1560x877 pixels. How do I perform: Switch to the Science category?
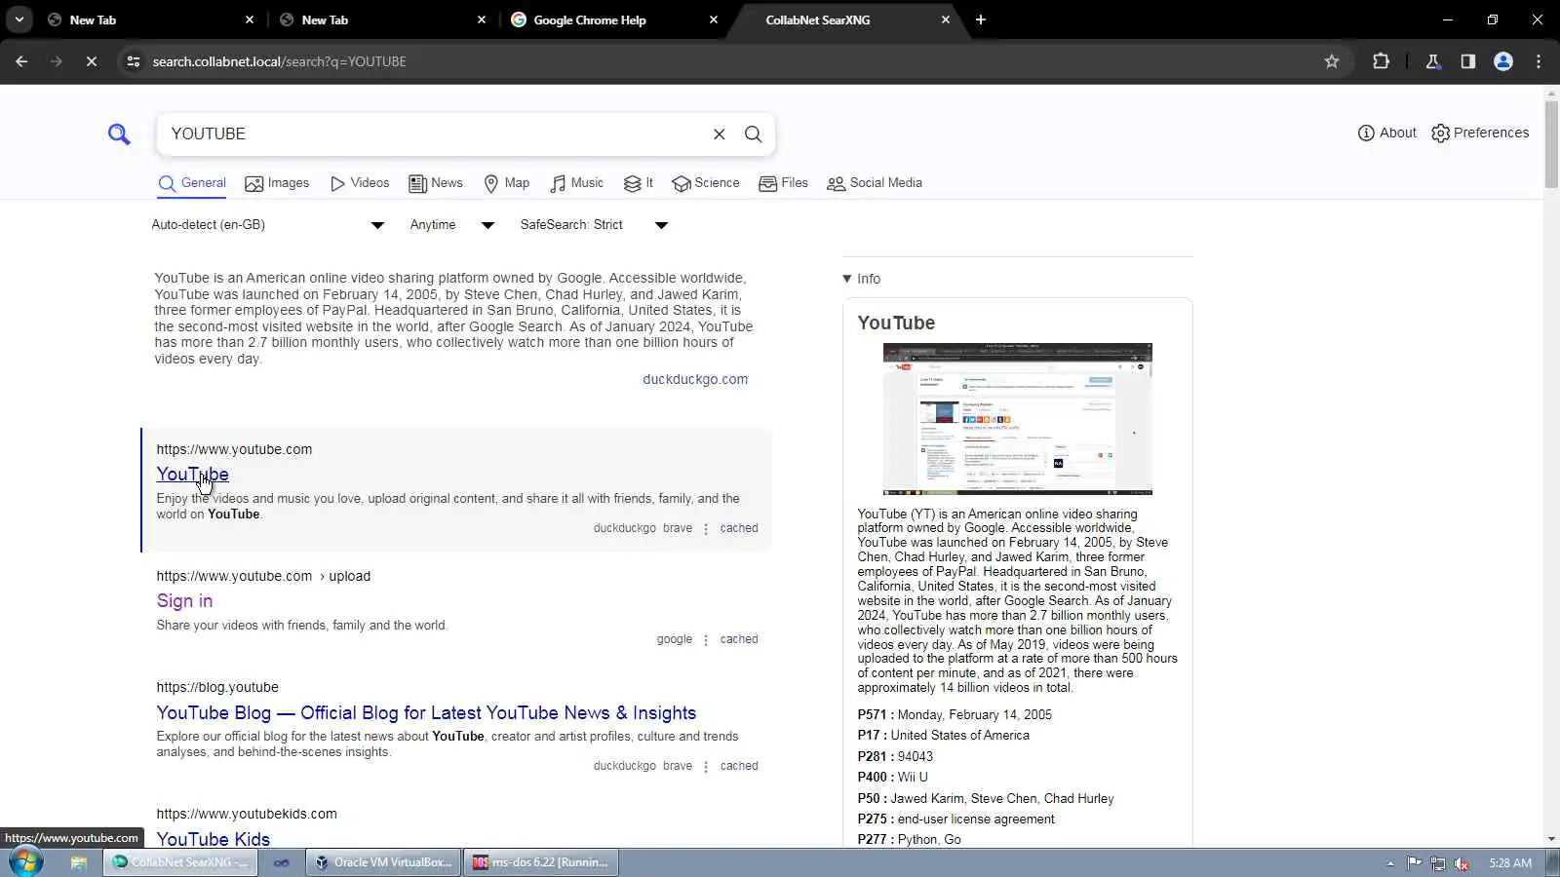pyautogui.click(x=706, y=183)
